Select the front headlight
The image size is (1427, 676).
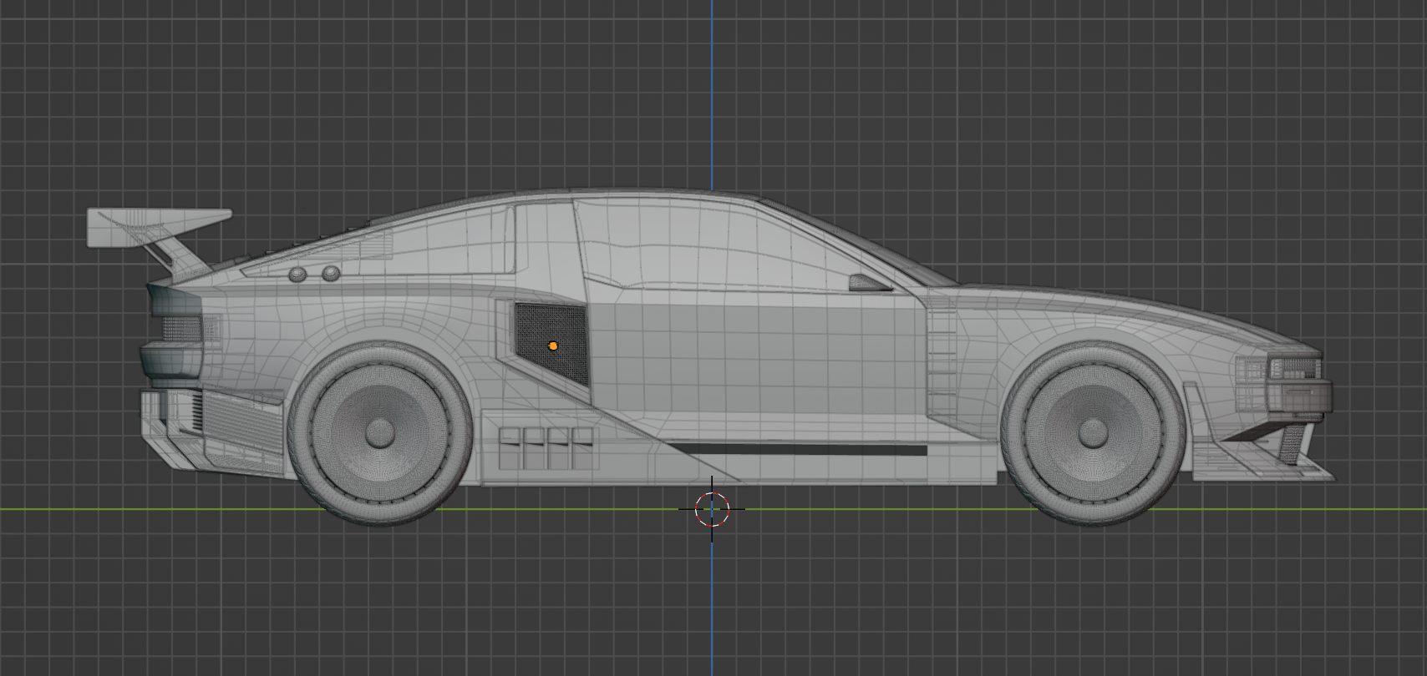(x=1293, y=367)
